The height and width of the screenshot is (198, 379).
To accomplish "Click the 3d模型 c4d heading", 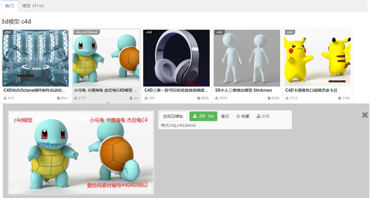I will pos(16,21).
